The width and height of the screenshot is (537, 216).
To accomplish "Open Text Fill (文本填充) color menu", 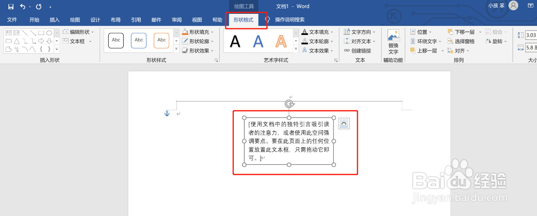I will pos(317,32).
